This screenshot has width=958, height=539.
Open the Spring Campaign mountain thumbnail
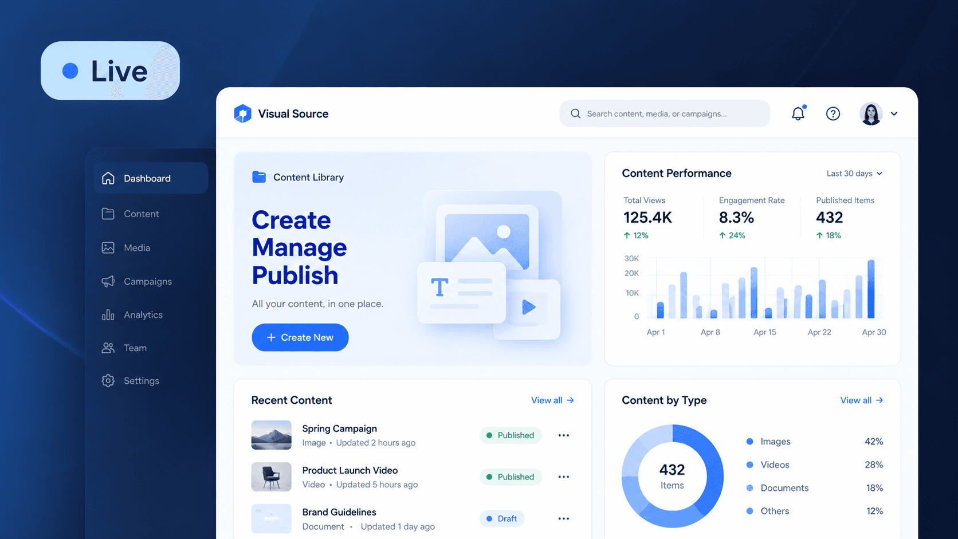[272, 435]
